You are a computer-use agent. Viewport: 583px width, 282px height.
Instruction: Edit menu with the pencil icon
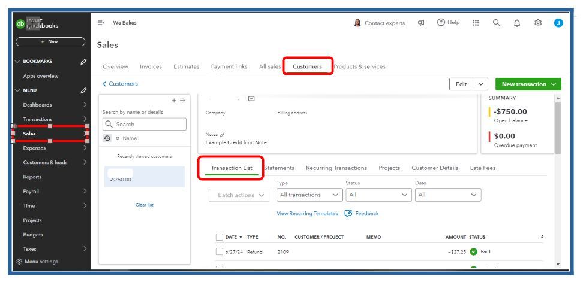(x=83, y=90)
